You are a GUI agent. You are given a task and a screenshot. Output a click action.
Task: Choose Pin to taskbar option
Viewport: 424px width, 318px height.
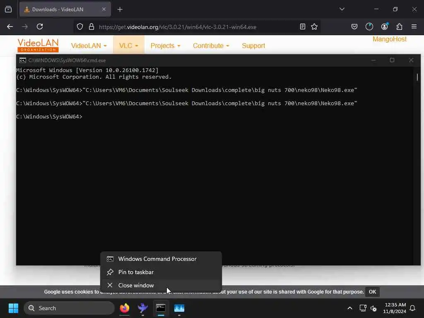[161, 272]
